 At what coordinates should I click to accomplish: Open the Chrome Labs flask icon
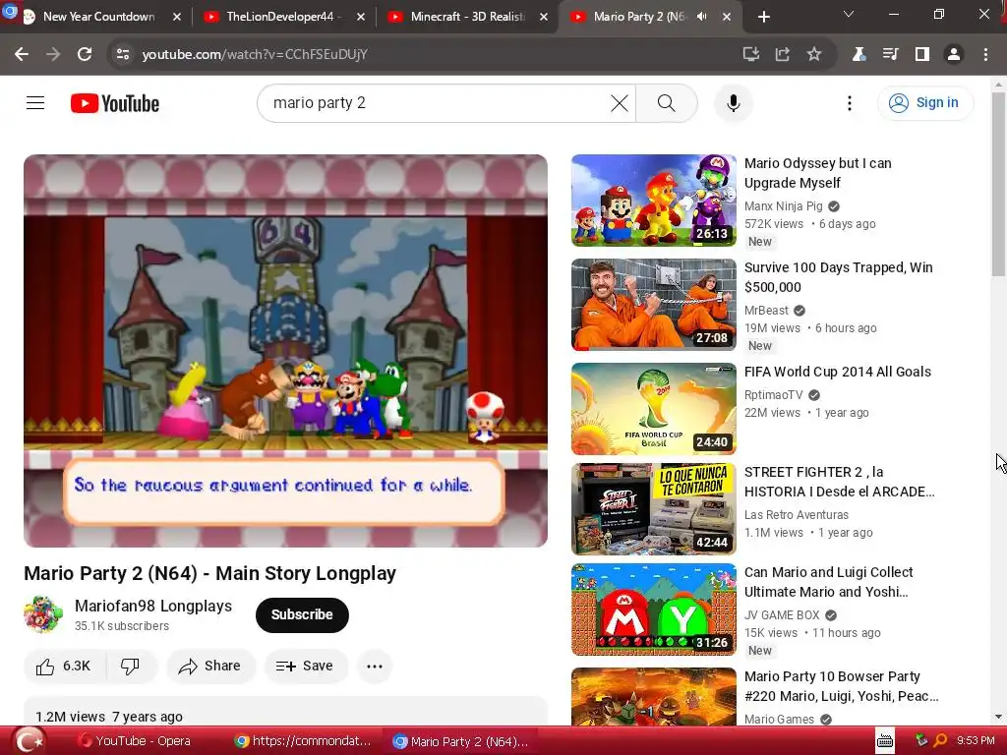click(859, 55)
